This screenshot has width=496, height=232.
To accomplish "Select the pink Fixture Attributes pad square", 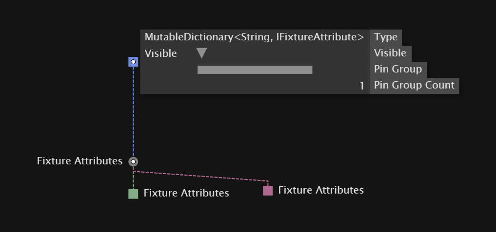I will pyautogui.click(x=268, y=191).
